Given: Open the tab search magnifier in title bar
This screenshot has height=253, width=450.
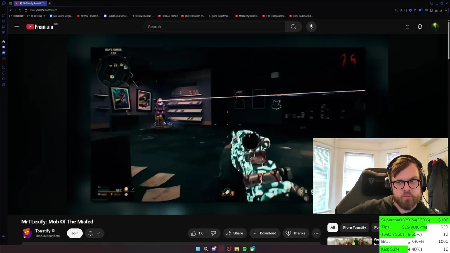Looking at the screenshot, I should pos(431,4).
